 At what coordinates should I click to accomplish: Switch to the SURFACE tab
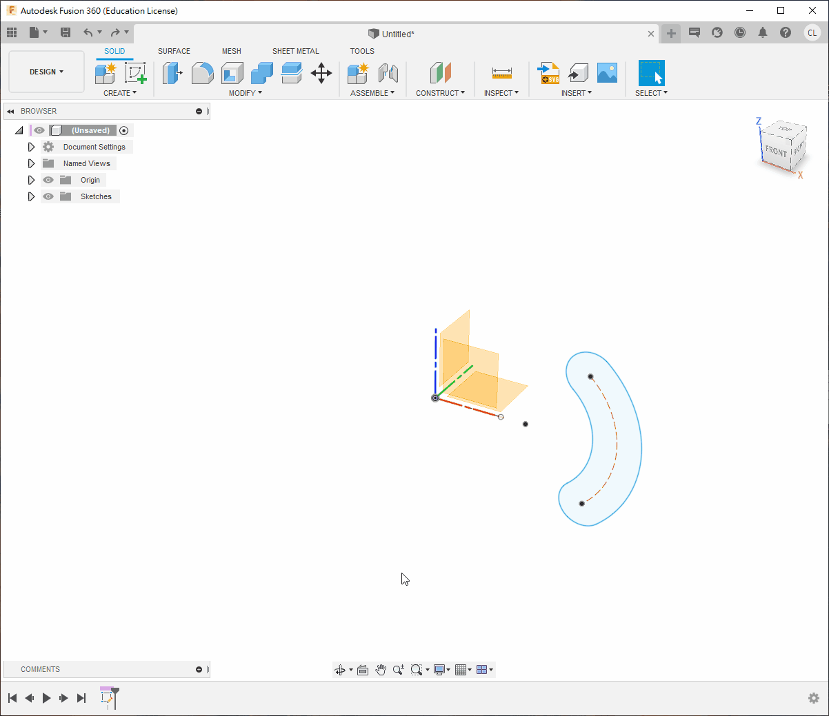174,51
